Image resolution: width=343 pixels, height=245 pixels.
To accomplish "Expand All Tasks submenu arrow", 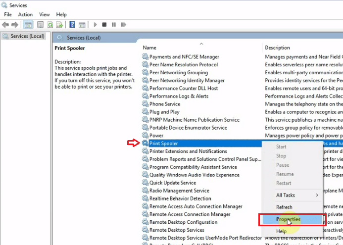I will coord(317,195).
